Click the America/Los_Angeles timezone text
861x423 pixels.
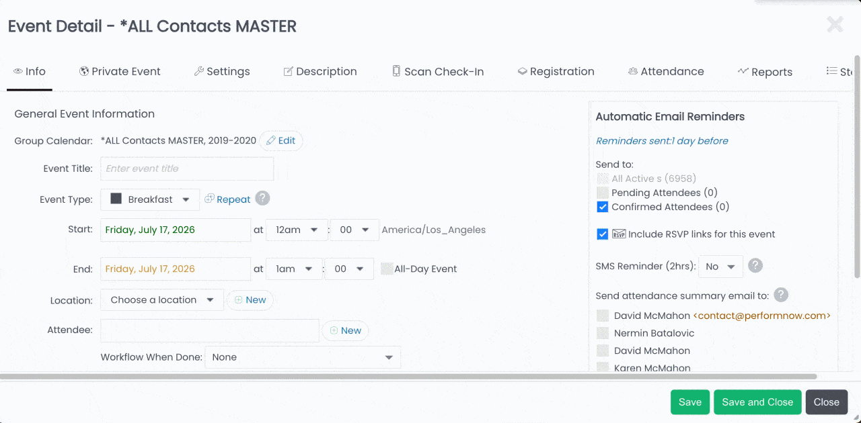[x=434, y=230]
